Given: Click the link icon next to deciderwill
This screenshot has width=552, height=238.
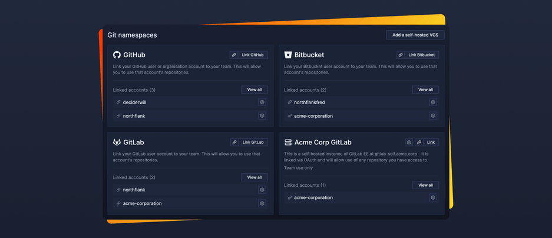Looking at the screenshot, I should point(118,102).
